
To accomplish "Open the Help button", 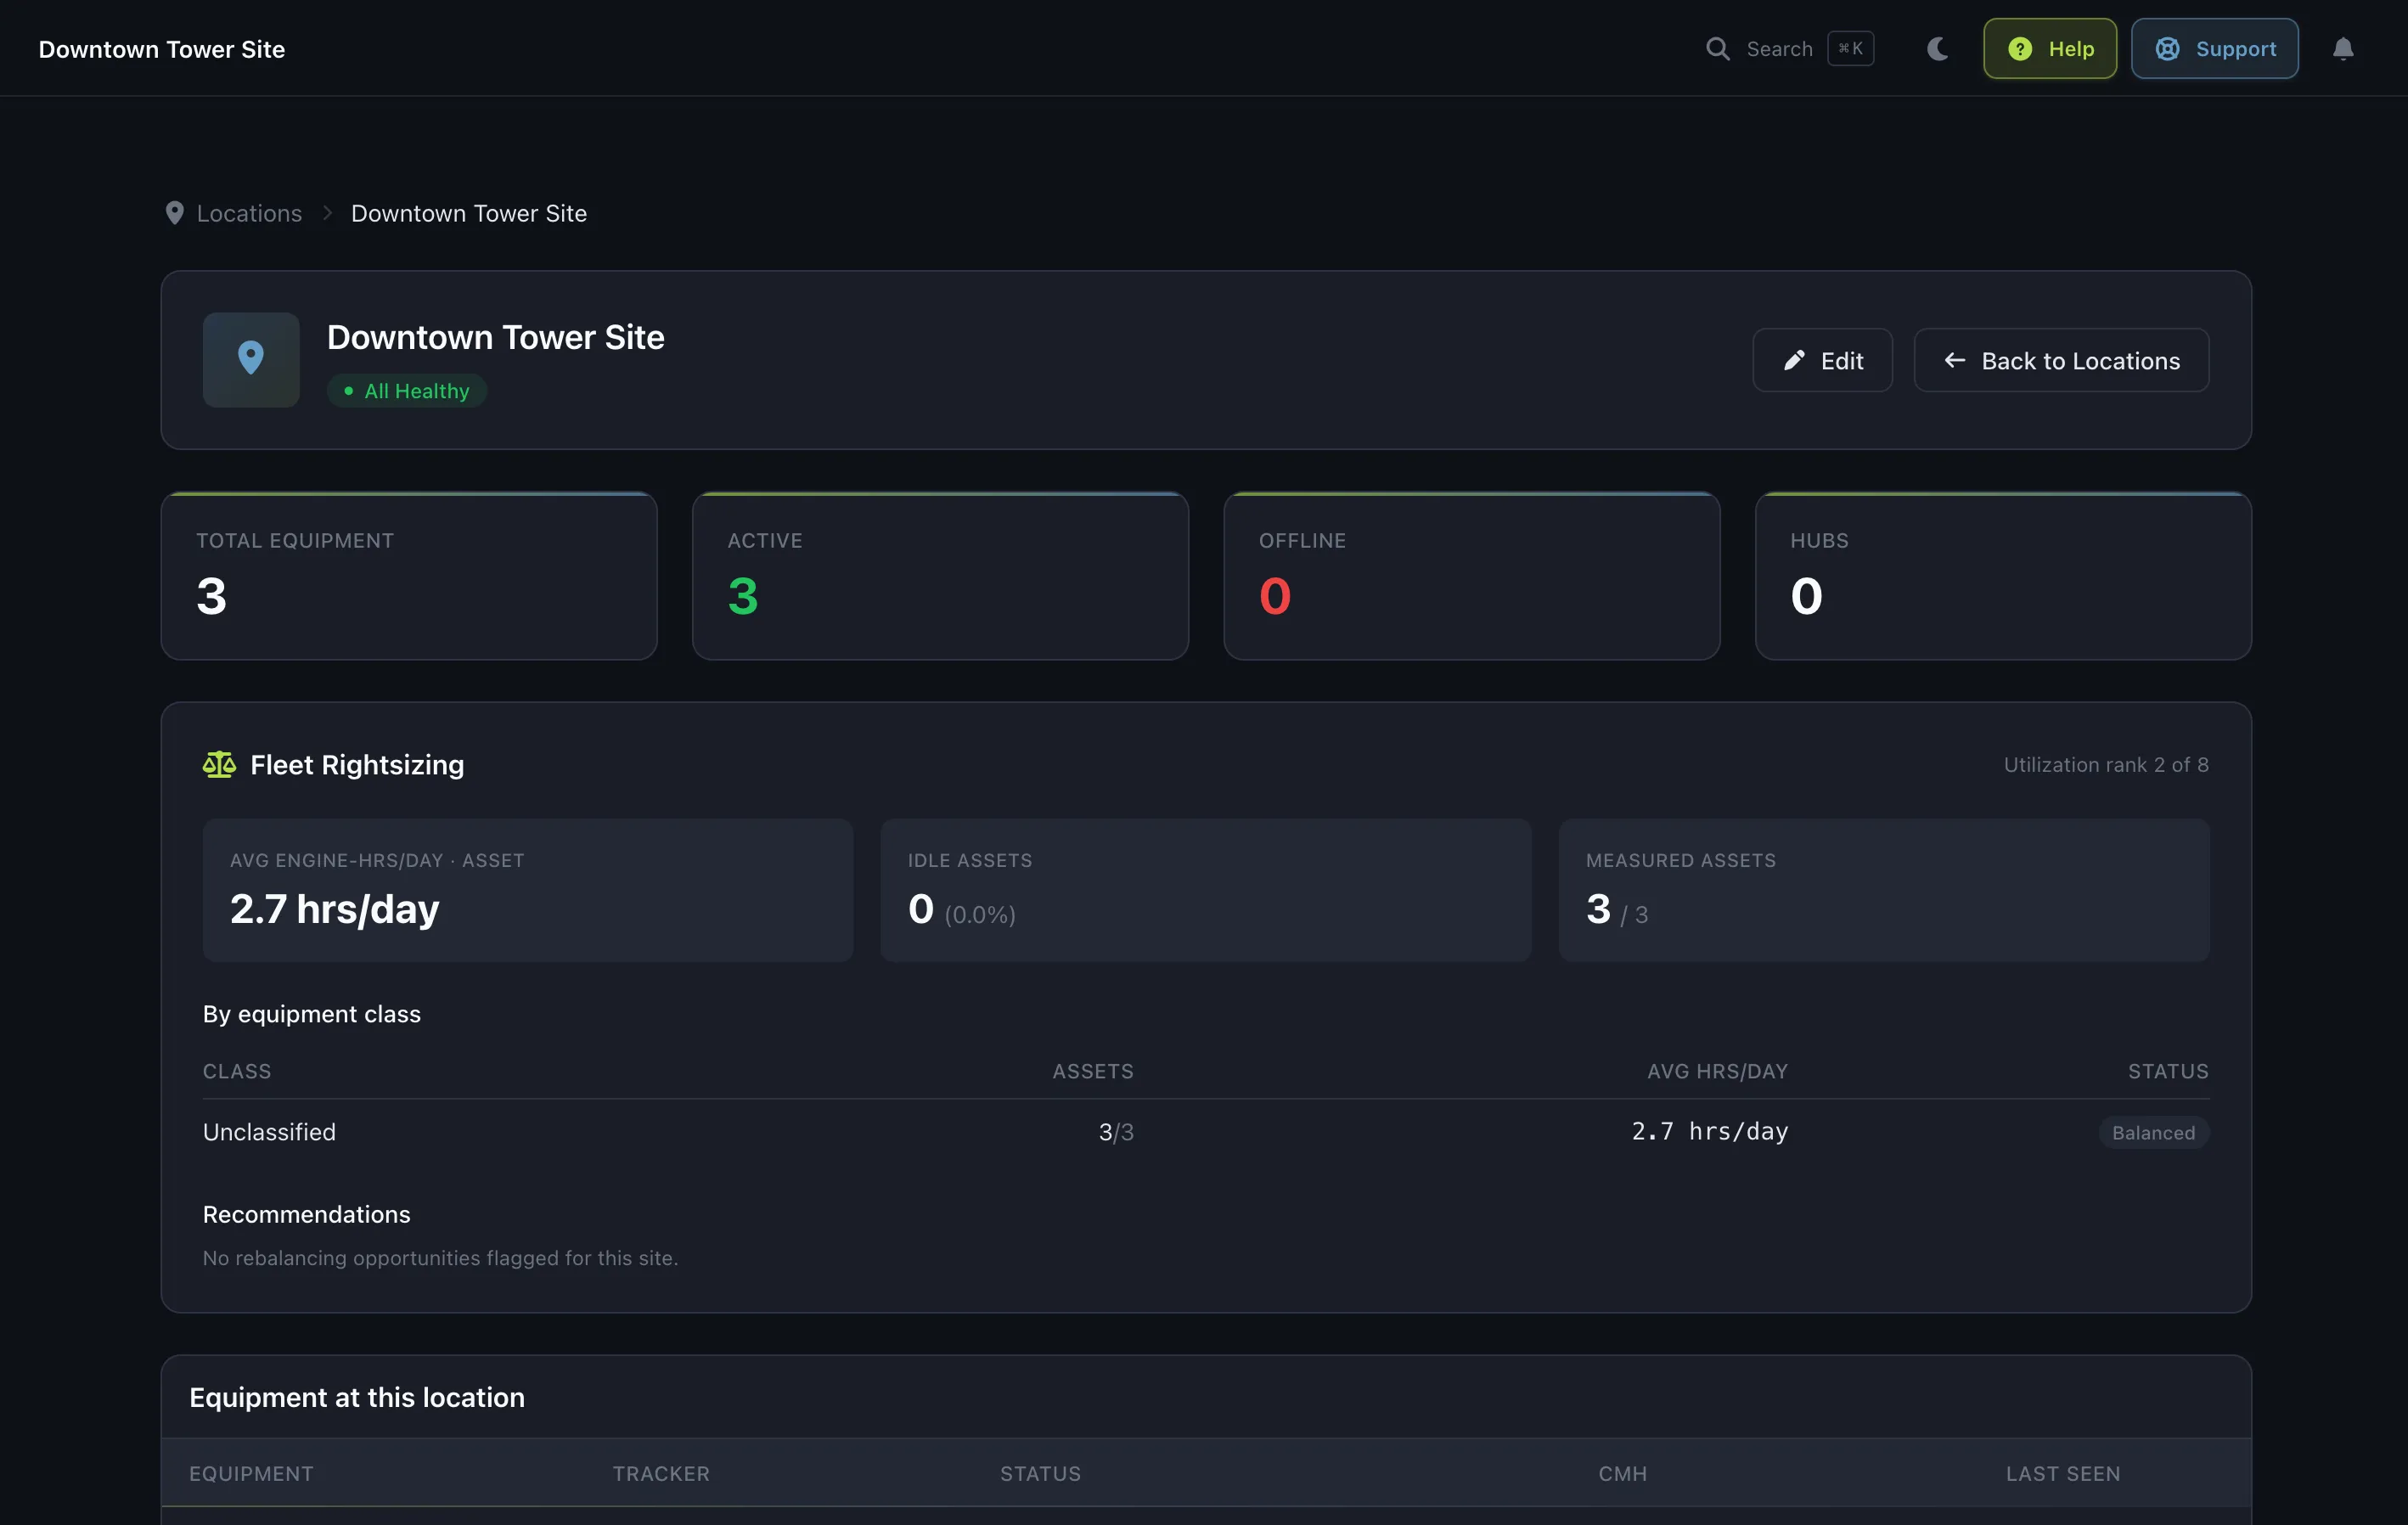I will pyautogui.click(x=2050, y=49).
